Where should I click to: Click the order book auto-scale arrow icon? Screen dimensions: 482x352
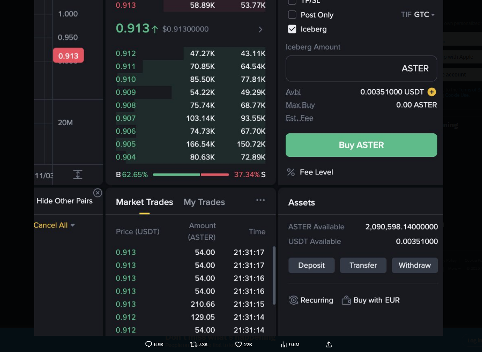78,174
